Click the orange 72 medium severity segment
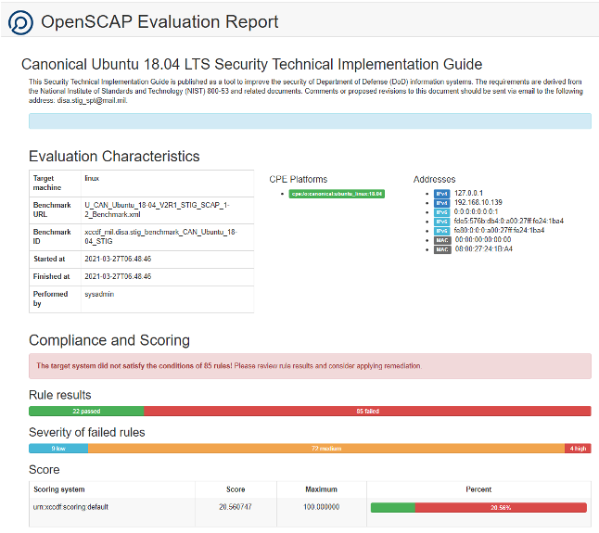 326,449
